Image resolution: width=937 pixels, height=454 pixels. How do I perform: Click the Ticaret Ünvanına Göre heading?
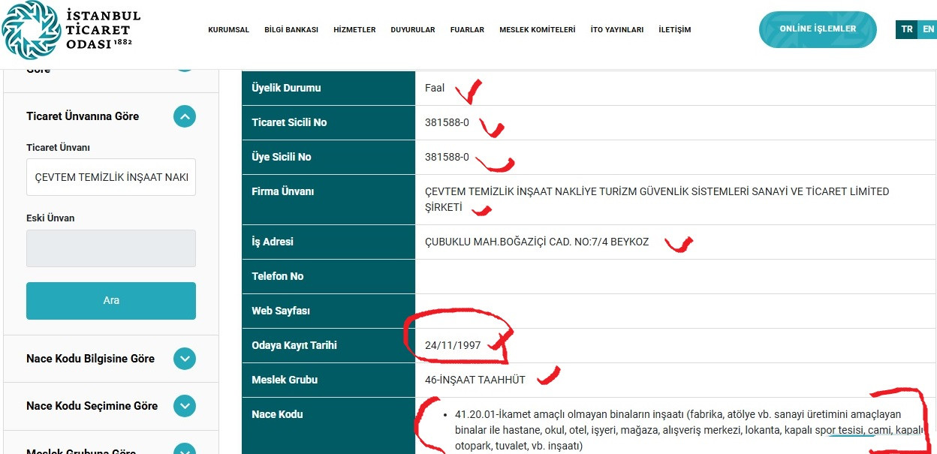pos(83,116)
